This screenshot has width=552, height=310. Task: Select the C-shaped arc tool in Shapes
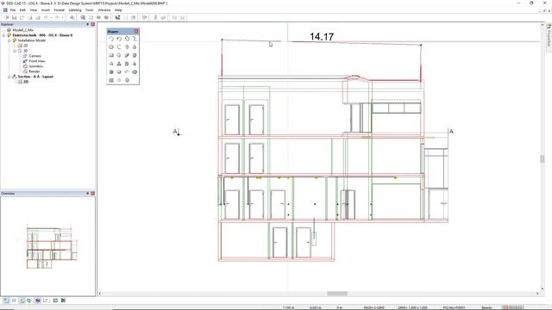(119, 47)
